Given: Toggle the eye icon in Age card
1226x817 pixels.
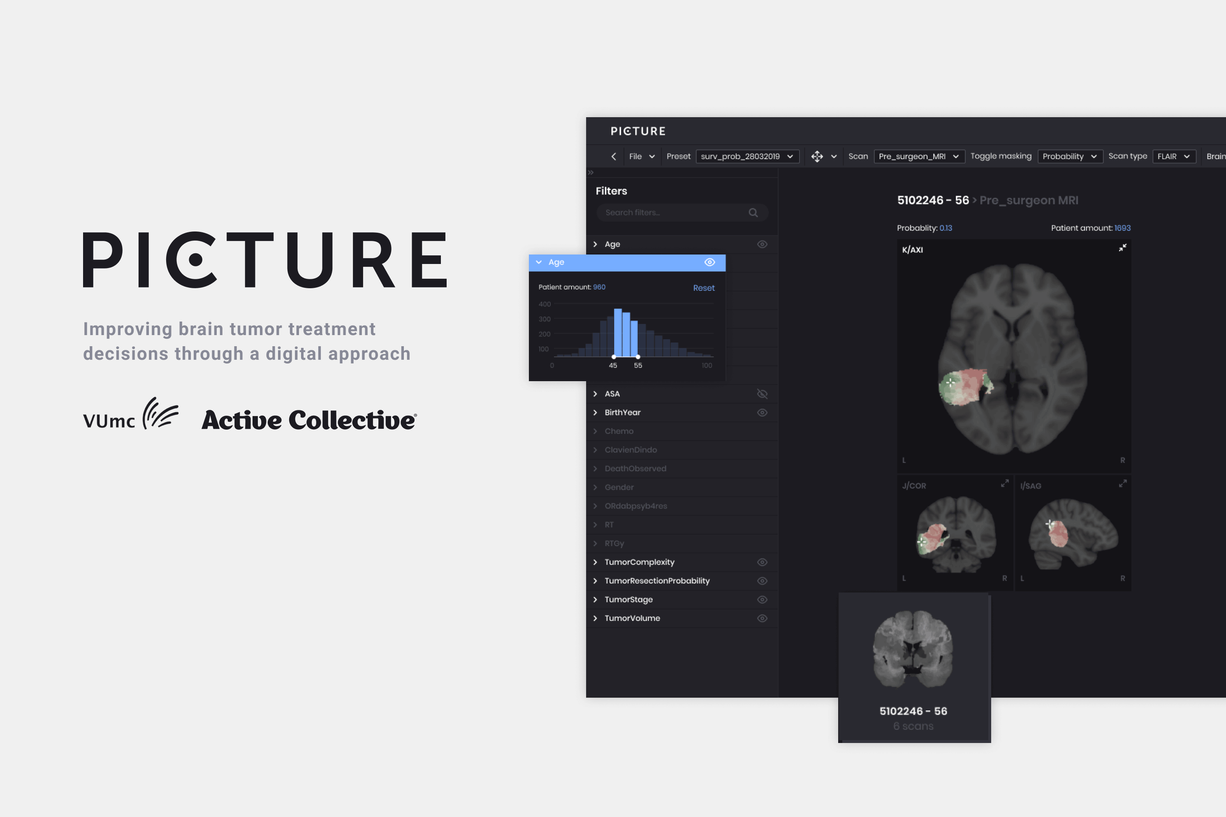Looking at the screenshot, I should [710, 262].
